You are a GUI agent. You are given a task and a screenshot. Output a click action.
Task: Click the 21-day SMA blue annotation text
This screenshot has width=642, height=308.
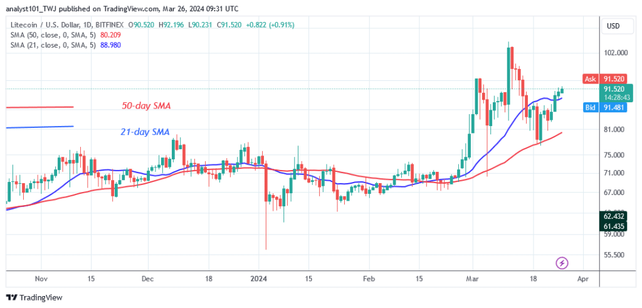(x=145, y=132)
